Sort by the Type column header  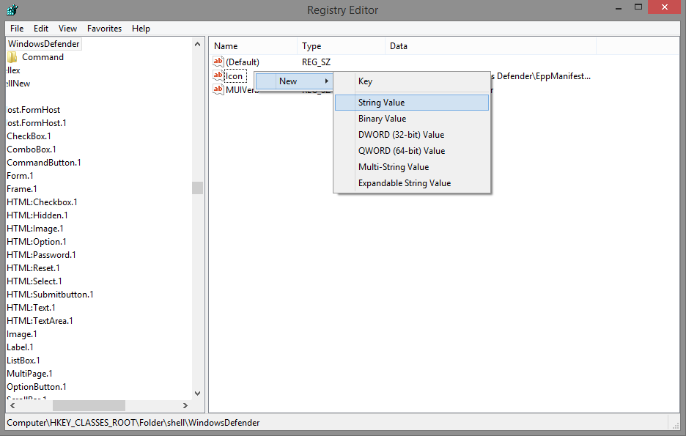[x=342, y=46]
